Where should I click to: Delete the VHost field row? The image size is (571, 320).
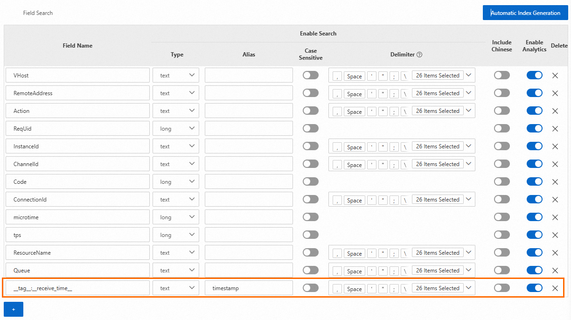click(x=555, y=76)
